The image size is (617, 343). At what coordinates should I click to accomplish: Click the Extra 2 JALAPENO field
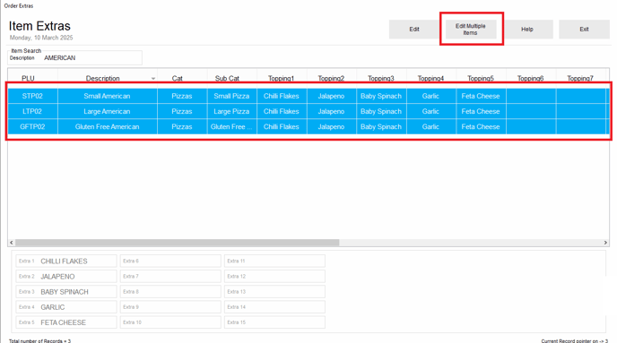tap(66, 276)
